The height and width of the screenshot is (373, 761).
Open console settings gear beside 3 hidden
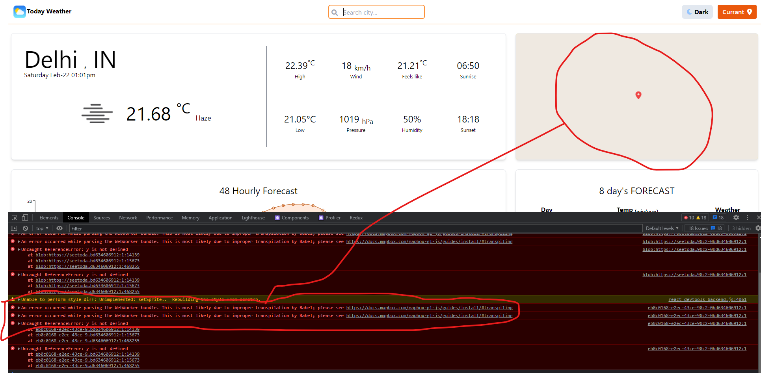[757, 228]
